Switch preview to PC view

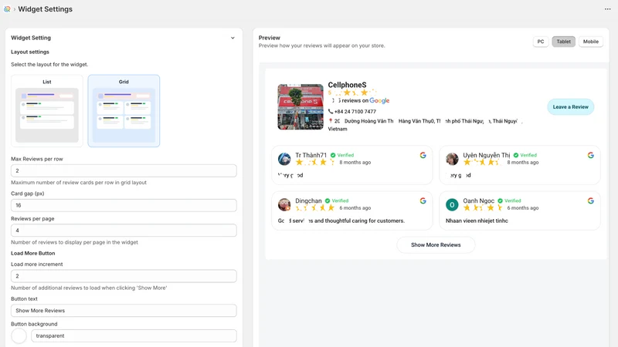point(541,42)
